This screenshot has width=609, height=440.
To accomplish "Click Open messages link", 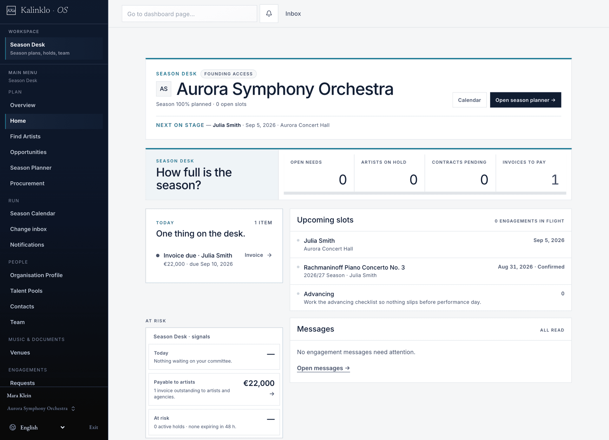I will (x=323, y=368).
